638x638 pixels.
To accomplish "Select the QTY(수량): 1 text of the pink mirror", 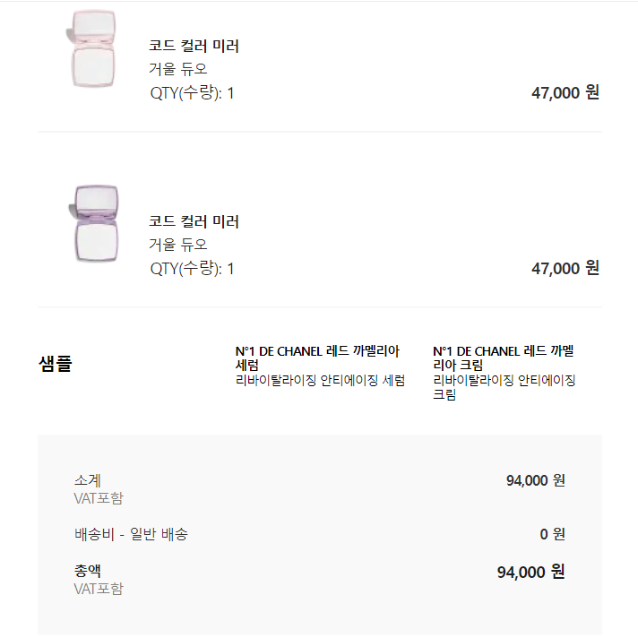I will pos(192,92).
